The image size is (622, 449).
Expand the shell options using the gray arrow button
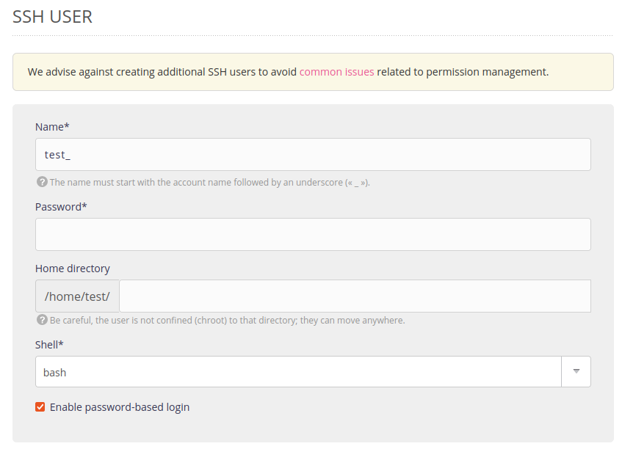[576, 371]
